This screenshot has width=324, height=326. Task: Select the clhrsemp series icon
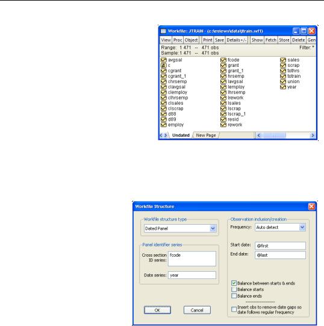coord(164,98)
